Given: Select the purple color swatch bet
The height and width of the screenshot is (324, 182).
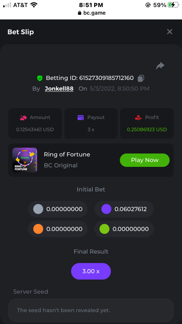Looking at the screenshot, I should tap(106, 209).
